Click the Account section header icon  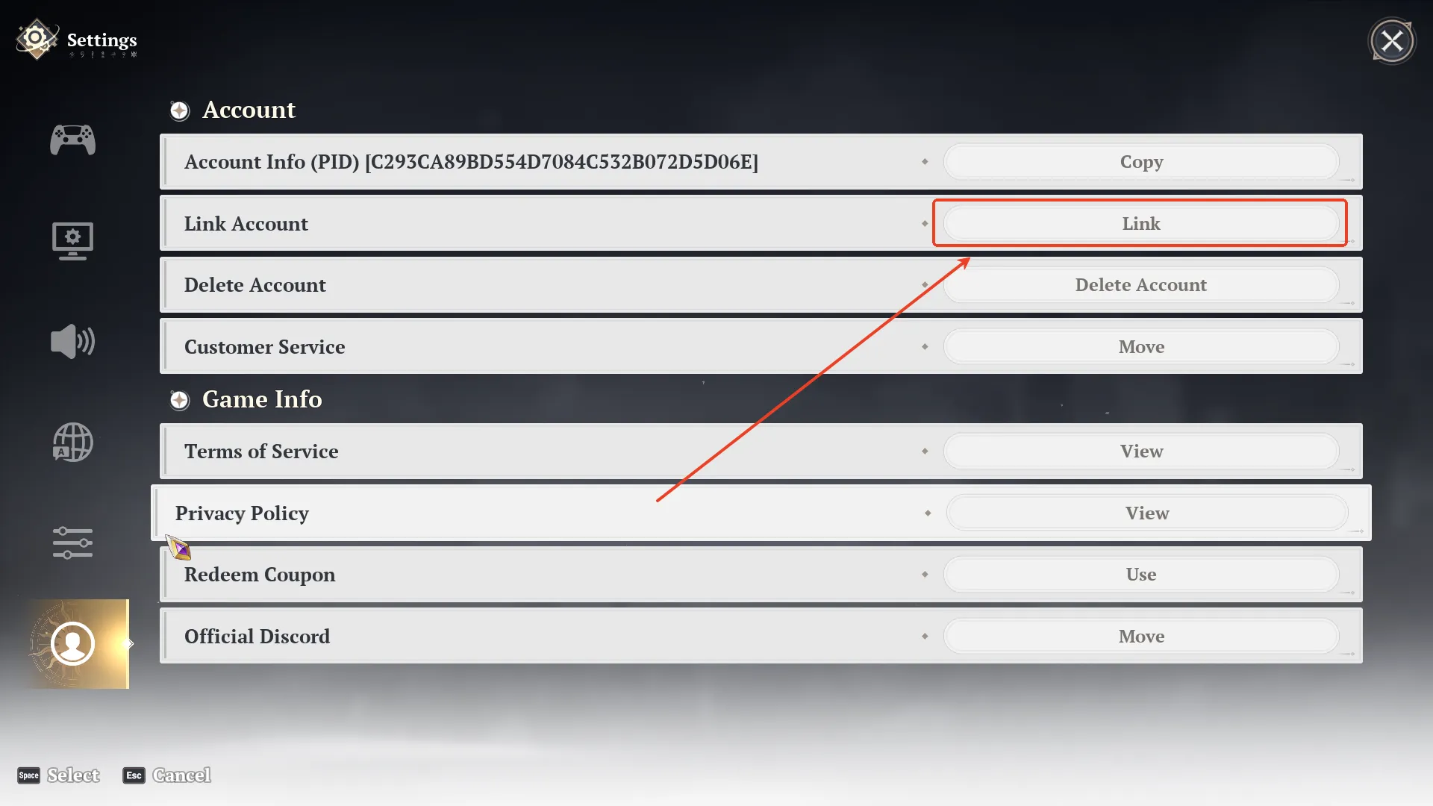coord(179,110)
